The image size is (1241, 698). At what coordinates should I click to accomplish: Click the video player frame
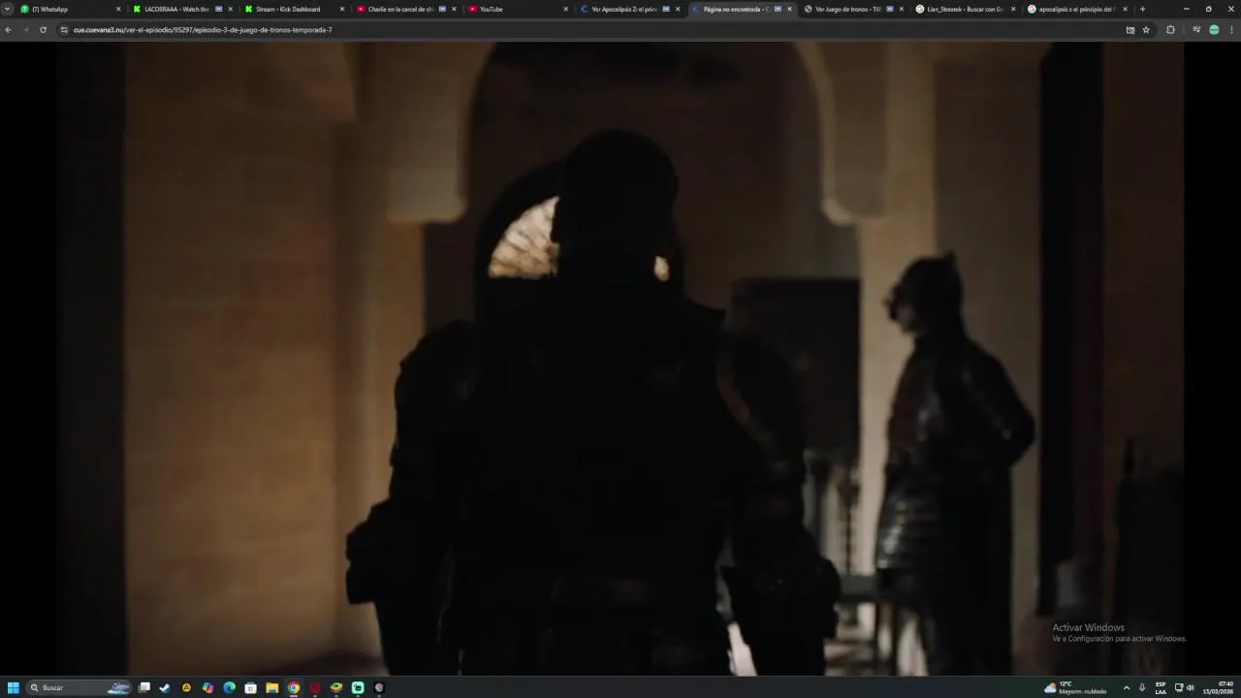[620, 359]
